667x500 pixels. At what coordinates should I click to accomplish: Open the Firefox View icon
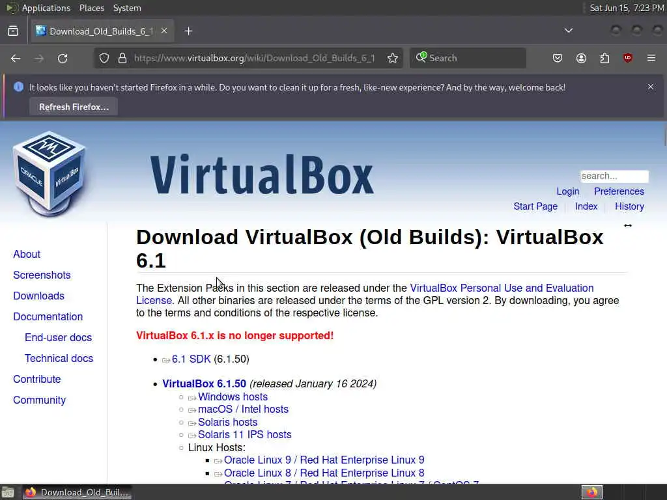coord(13,31)
